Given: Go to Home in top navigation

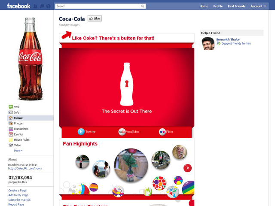Looking at the screenshot, I should coord(204,6).
